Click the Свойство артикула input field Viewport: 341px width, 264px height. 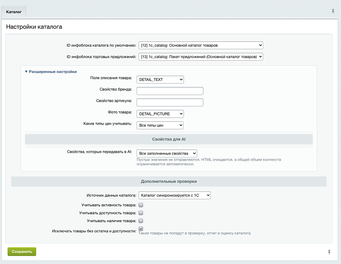pyautogui.click(x=170, y=103)
